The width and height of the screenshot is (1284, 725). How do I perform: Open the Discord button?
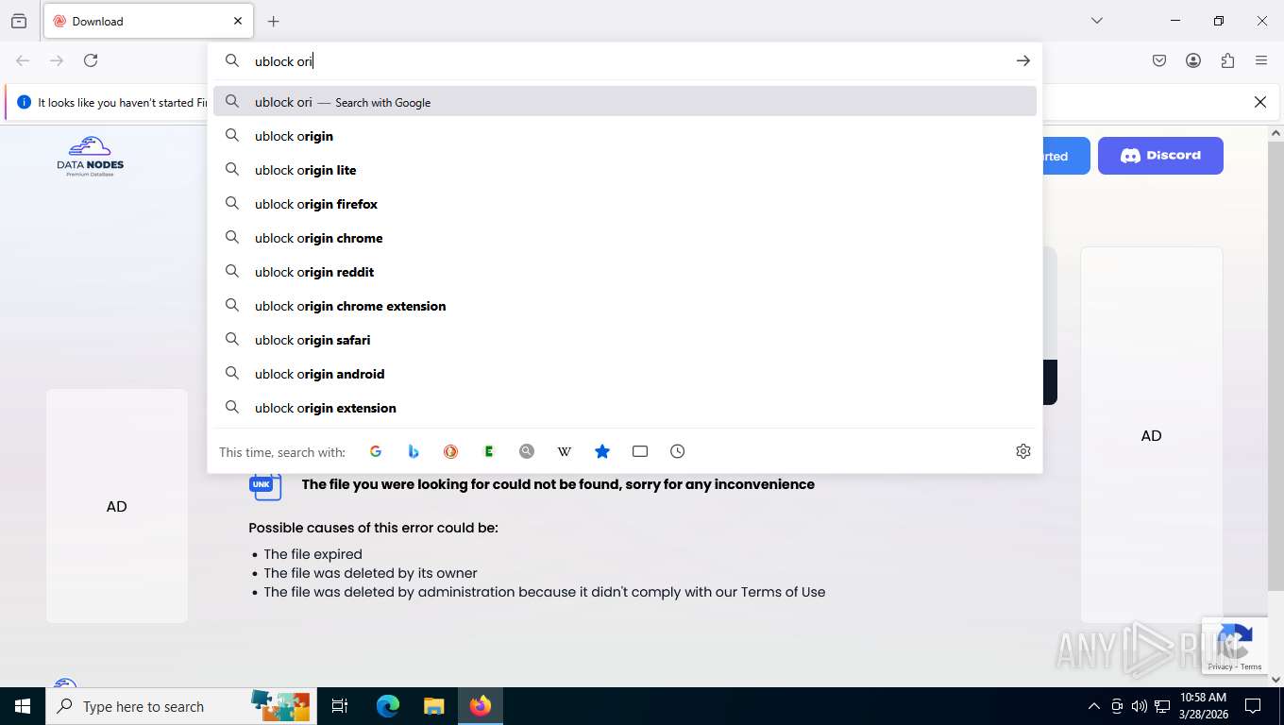pyautogui.click(x=1160, y=156)
